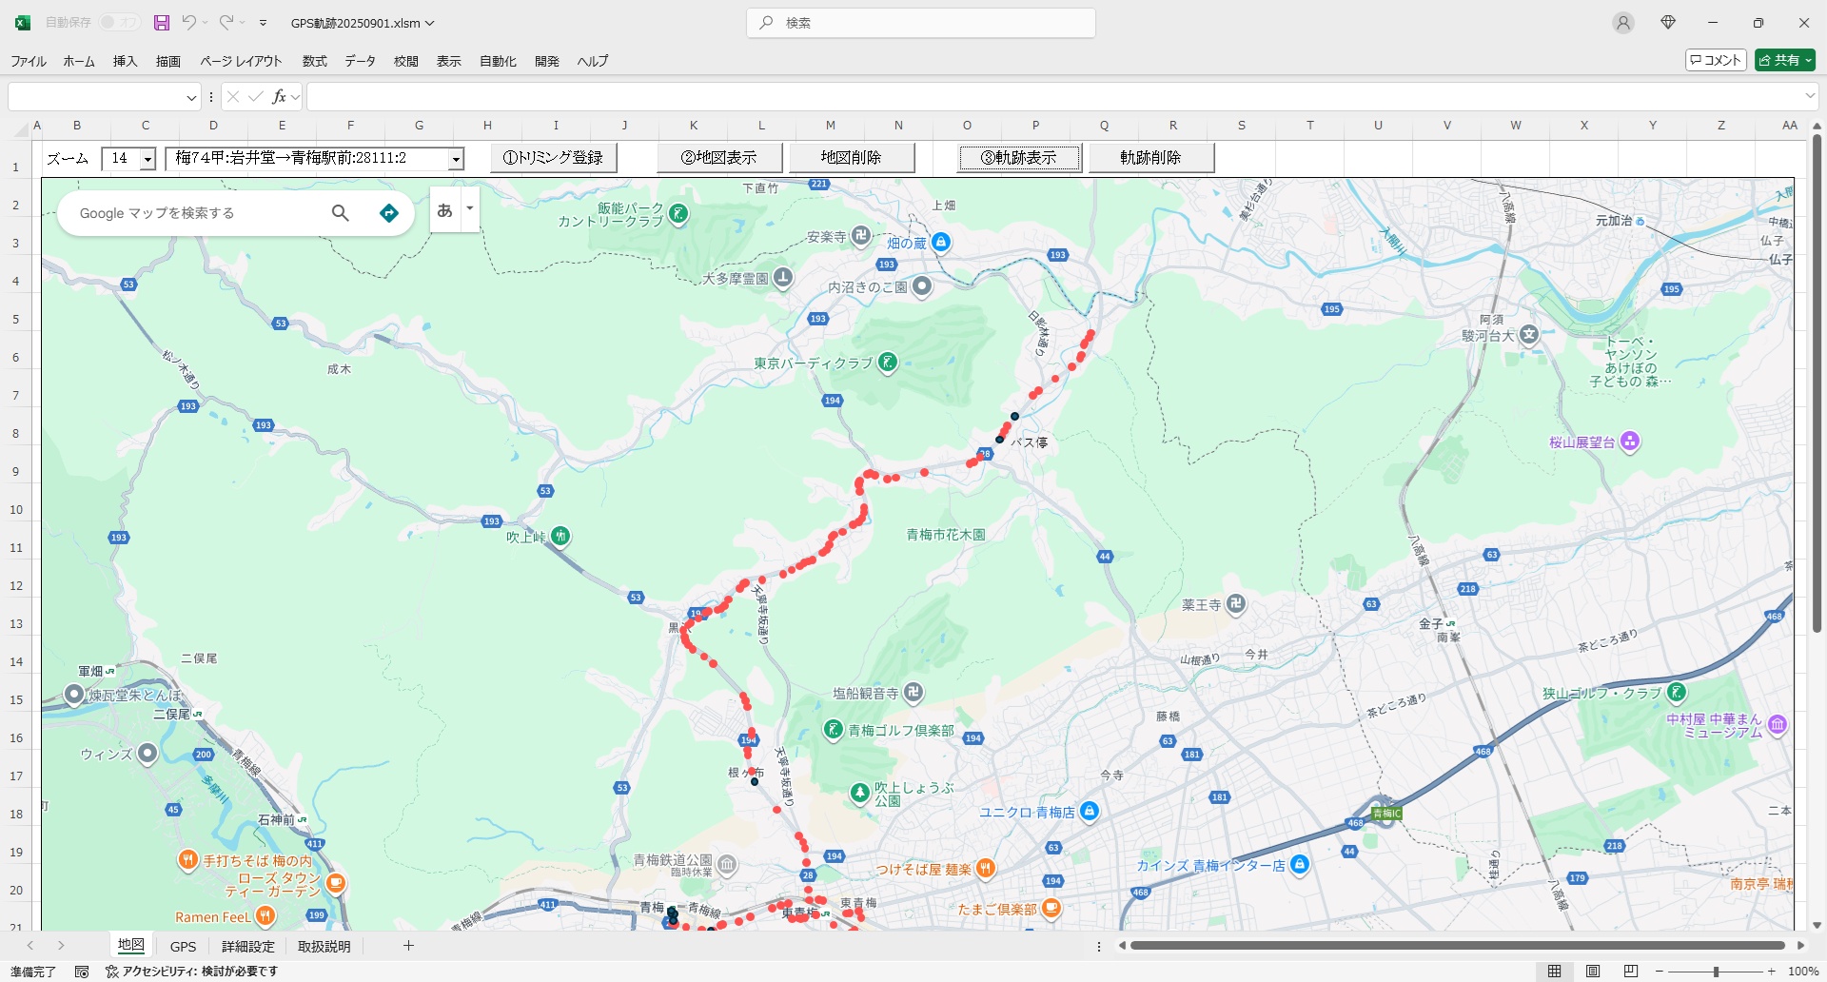Click the diamond premium icon

pyautogui.click(x=1668, y=23)
